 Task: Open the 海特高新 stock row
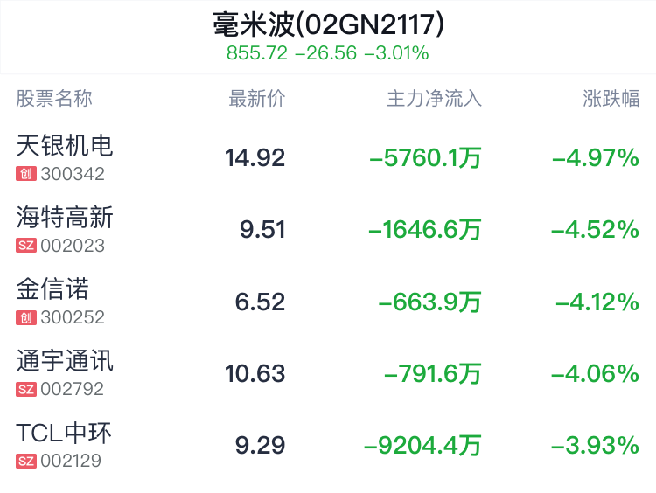click(x=65, y=217)
